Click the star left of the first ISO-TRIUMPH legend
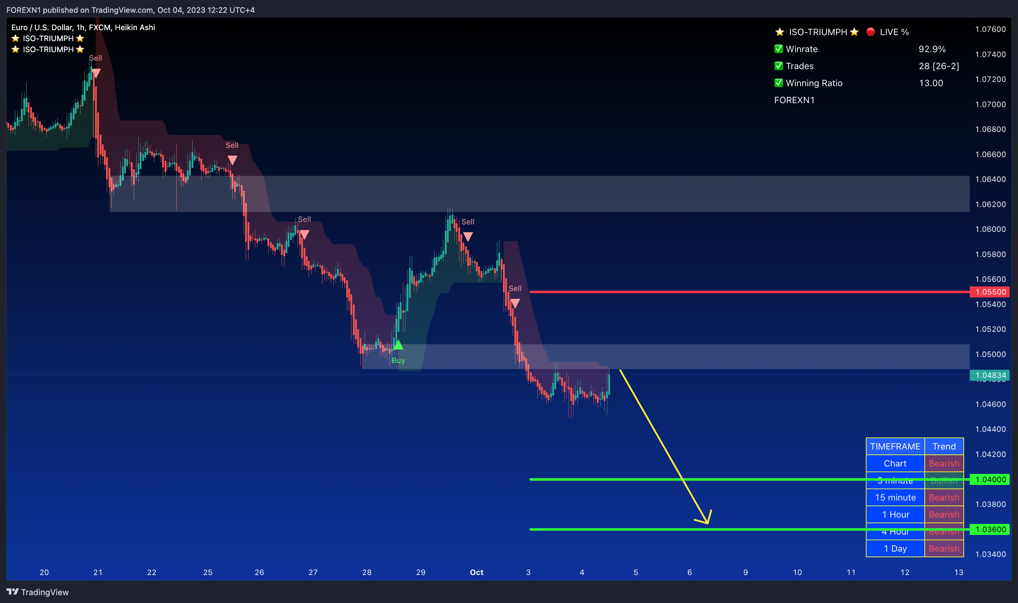 tap(16, 39)
